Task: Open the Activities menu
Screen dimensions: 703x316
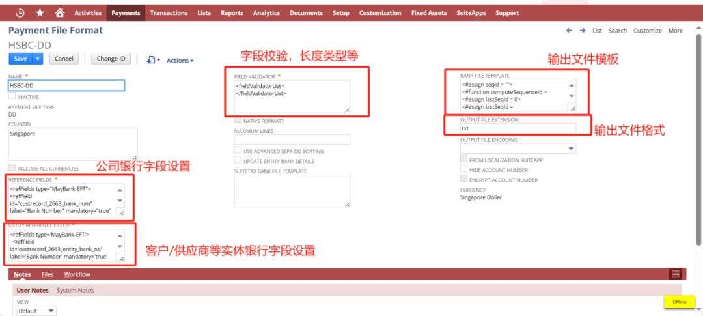Action: [x=88, y=13]
